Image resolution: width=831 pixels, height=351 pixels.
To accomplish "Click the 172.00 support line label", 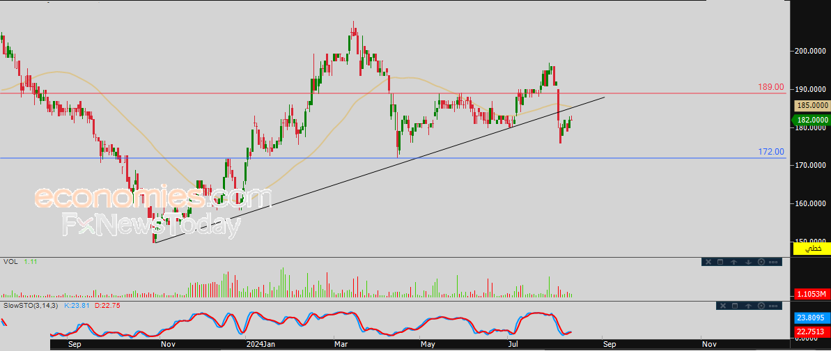I will coord(771,152).
